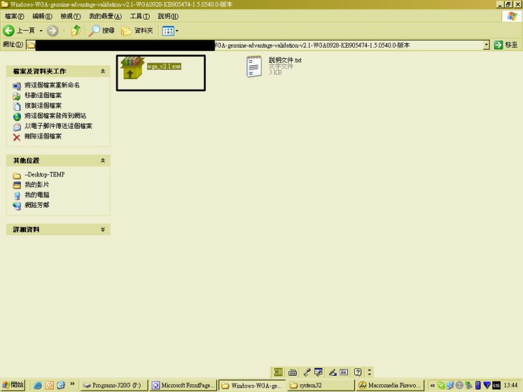Screen dimensions: 523x392
Task: Expand the address bar dropdown
Action: pyautogui.click(x=486, y=45)
